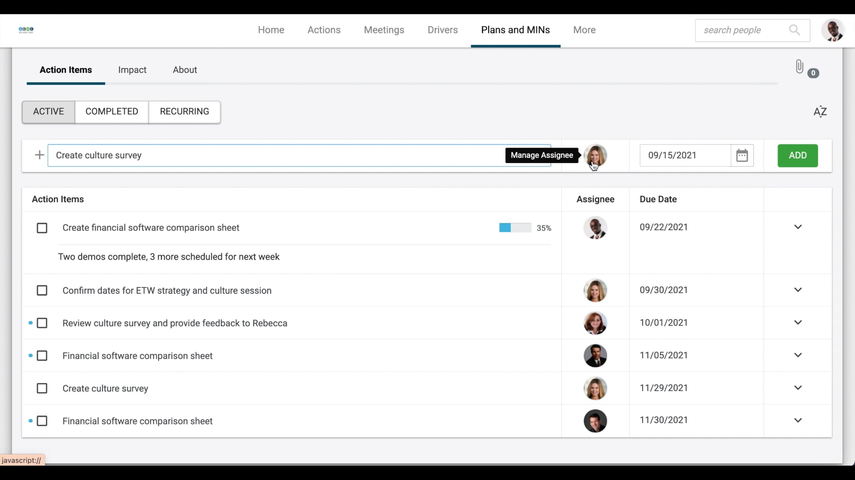855x480 pixels.
Task: Open the calendar icon next to due date
Action: tap(742, 155)
